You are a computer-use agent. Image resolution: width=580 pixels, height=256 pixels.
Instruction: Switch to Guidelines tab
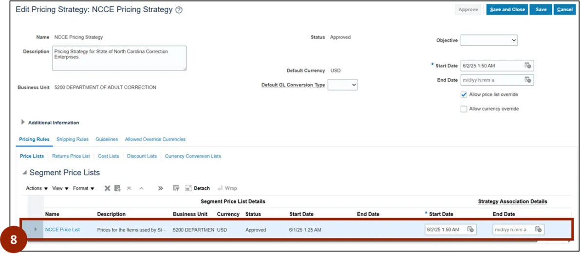[107, 139]
